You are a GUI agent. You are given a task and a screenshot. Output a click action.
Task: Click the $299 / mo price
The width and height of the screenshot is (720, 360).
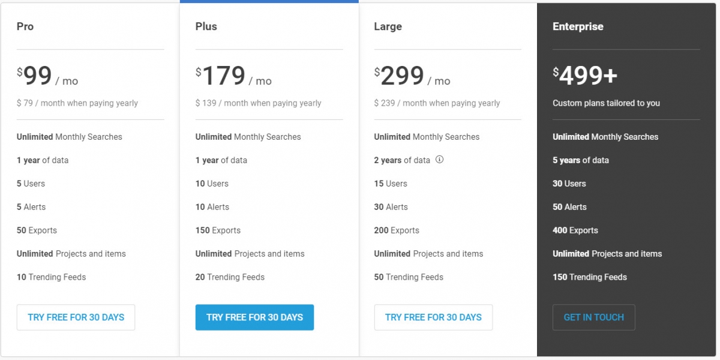tap(412, 77)
